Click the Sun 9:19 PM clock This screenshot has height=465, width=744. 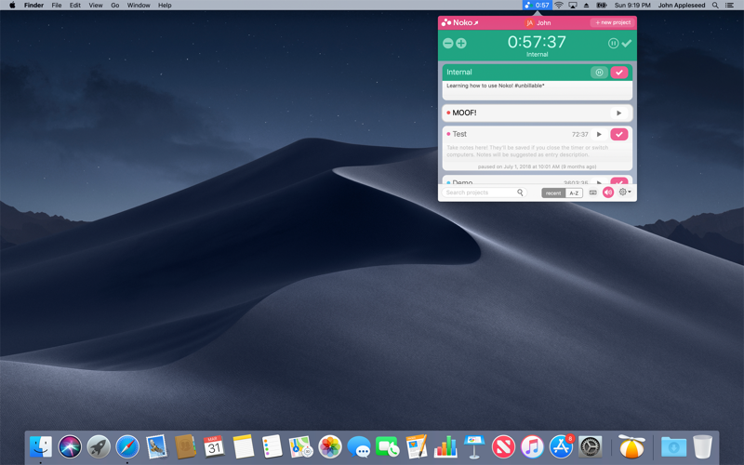point(632,6)
